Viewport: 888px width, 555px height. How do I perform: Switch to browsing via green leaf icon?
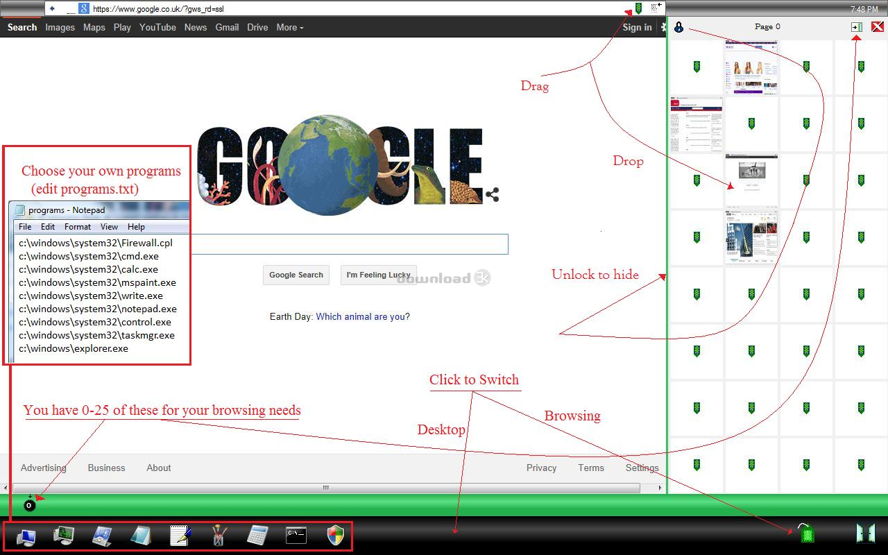[805, 533]
